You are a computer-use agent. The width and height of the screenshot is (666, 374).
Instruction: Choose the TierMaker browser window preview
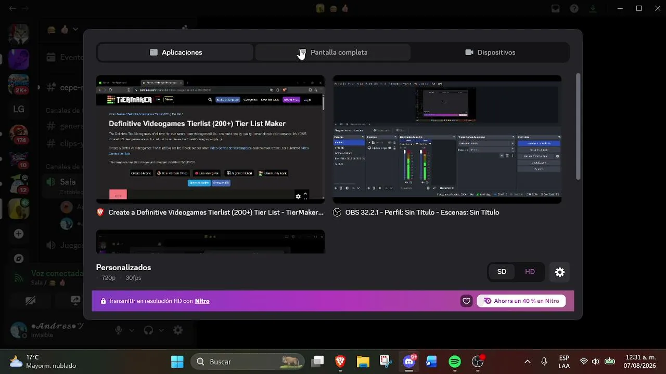[210, 139]
